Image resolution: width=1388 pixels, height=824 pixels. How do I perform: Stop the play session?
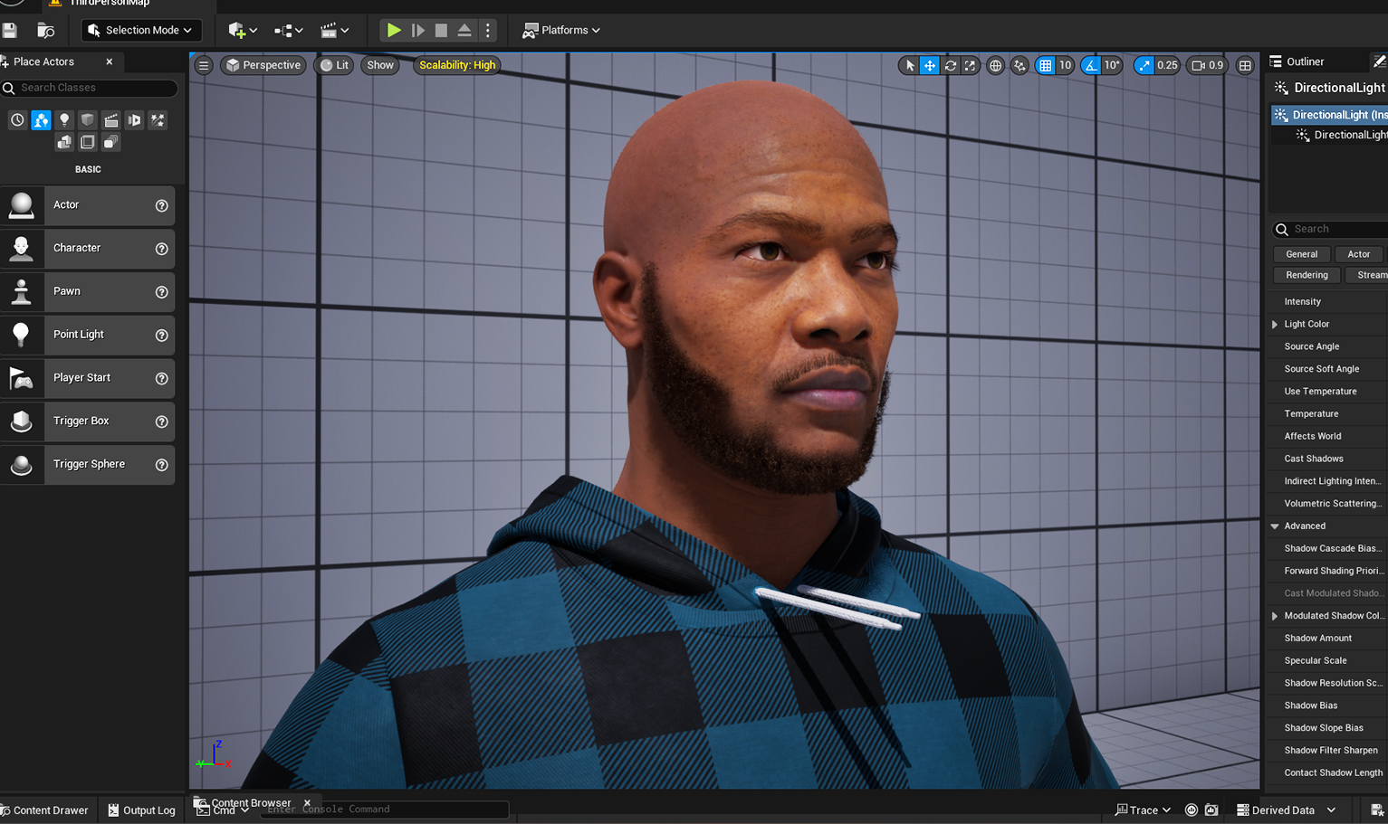441,30
